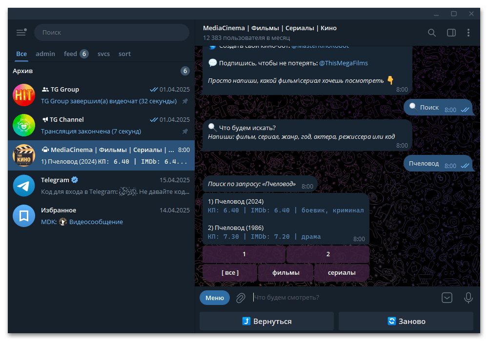The width and height of the screenshot is (488, 341).
Task: Open the Архив archived chats row
Action: (x=101, y=71)
